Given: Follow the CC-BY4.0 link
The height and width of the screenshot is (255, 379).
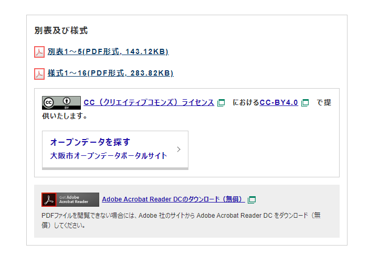Looking at the screenshot, I should [278, 102].
